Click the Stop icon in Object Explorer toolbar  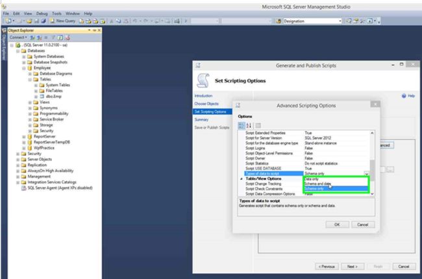pyautogui.click(x=46, y=38)
